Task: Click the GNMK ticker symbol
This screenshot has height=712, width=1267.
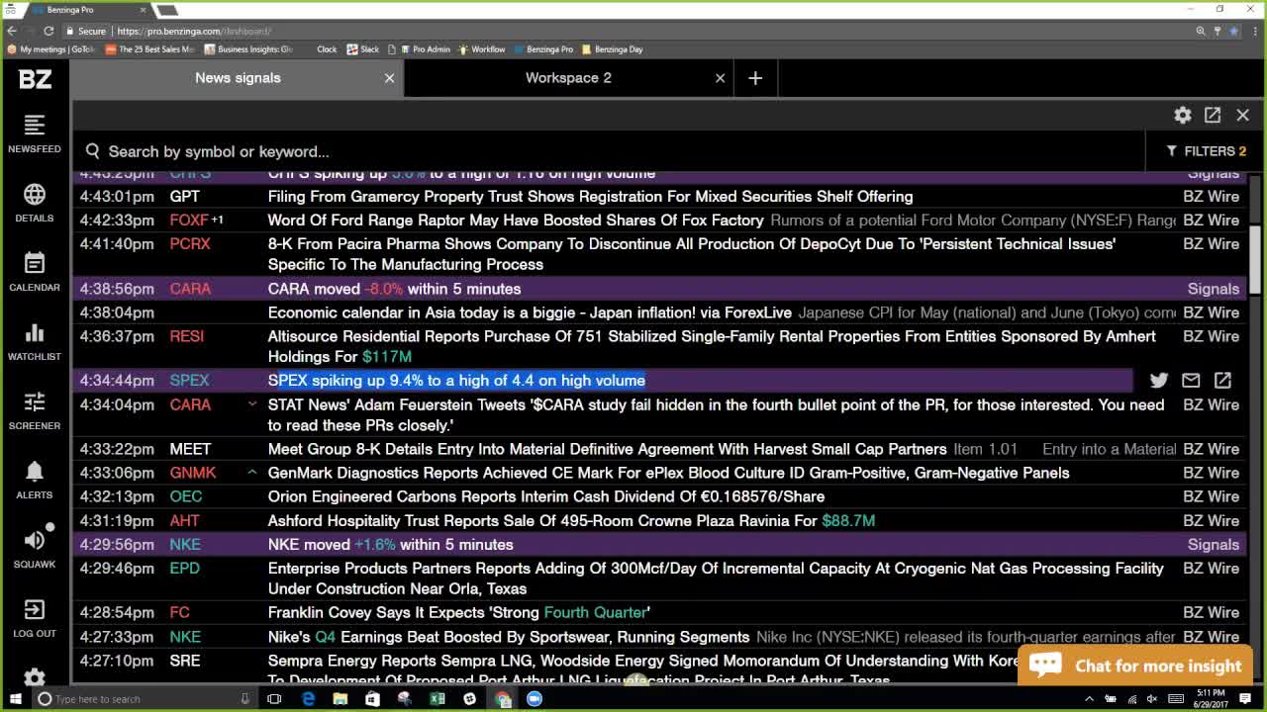Action: pos(193,473)
